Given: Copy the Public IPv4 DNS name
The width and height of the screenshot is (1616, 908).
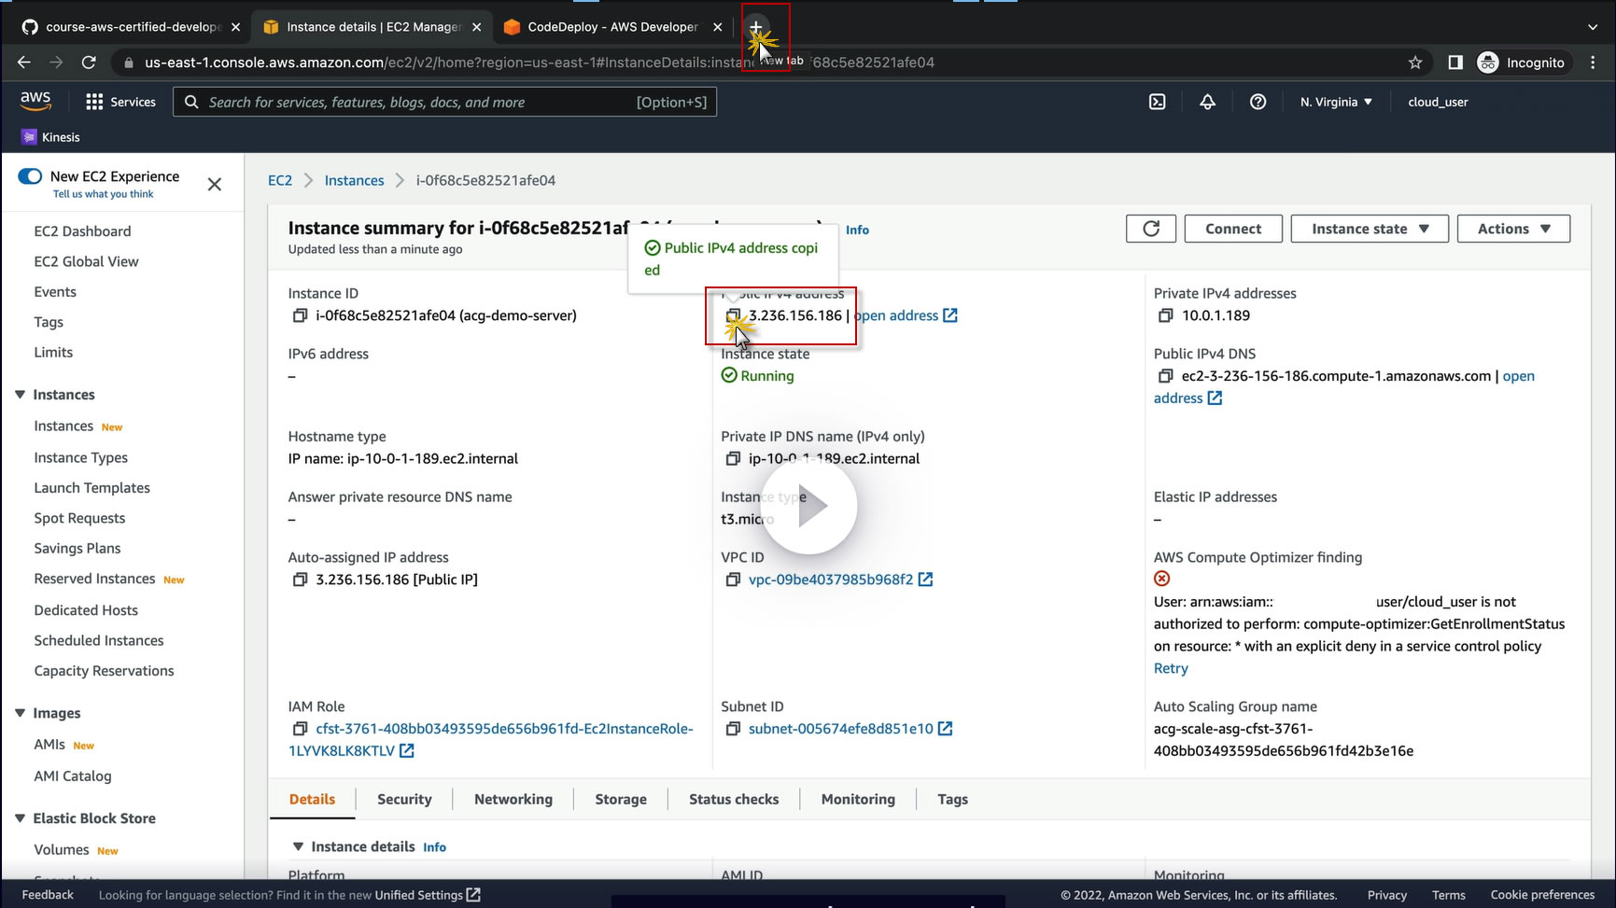Looking at the screenshot, I should 1165,376.
